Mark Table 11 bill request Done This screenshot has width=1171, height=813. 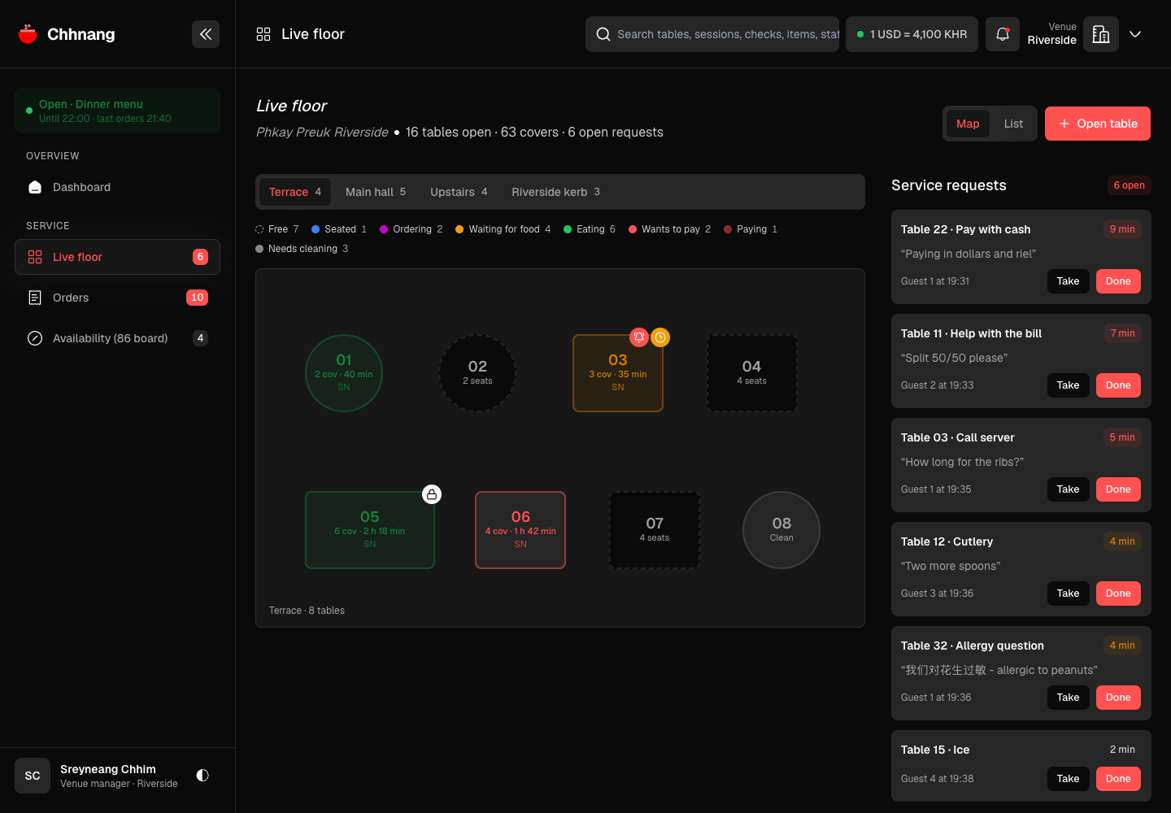(x=1118, y=385)
